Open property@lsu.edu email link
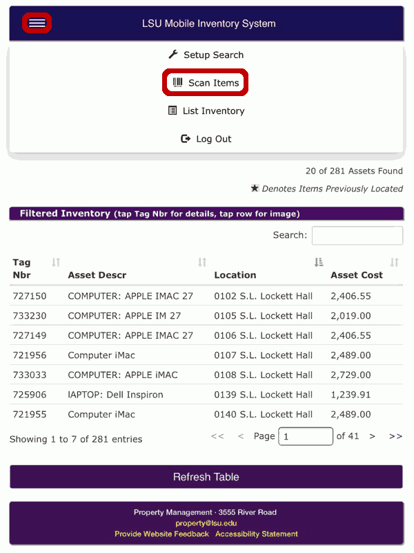Screen dimensions: 414x553 [x=206, y=523]
